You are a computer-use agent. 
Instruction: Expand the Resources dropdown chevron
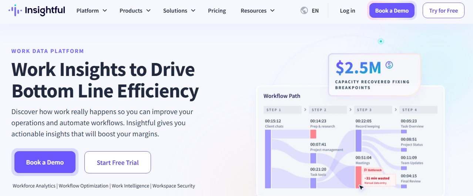point(272,10)
